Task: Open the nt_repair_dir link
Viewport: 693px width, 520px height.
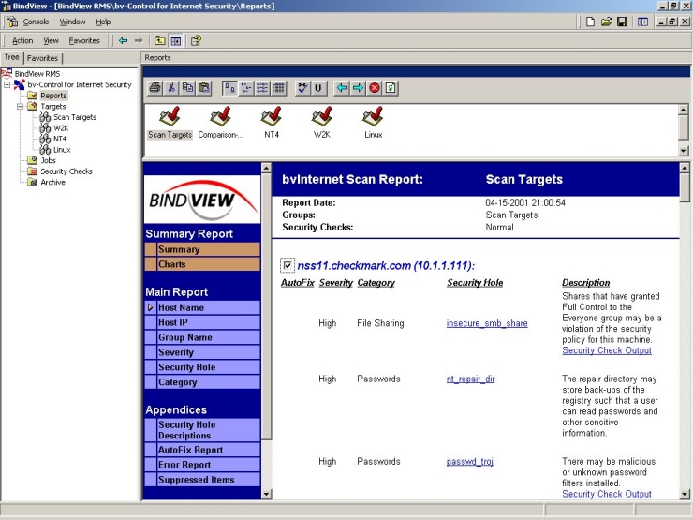Action: pyautogui.click(x=470, y=379)
